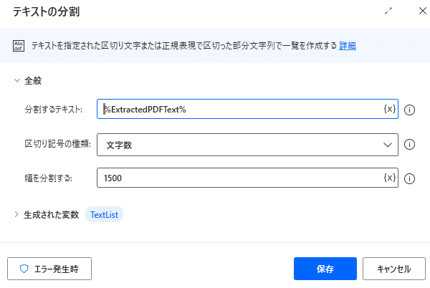Click the shield icon on エラー発生時 button
Viewport: 430px width, 288px height.
(x=24, y=269)
